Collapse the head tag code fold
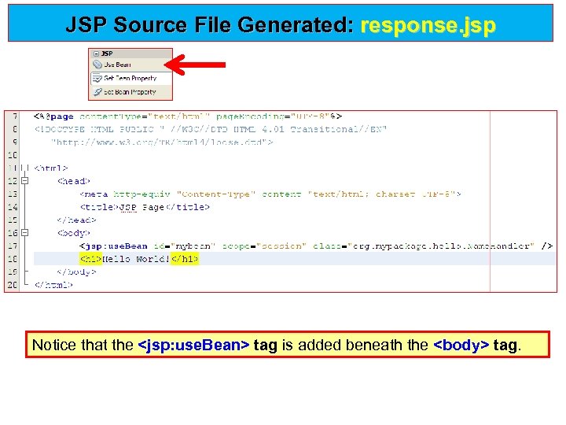 click(24, 180)
